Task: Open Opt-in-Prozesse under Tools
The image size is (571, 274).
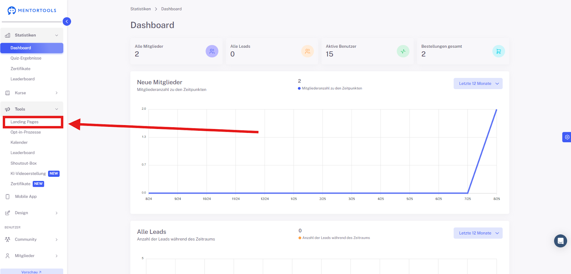Action: (x=26, y=132)
